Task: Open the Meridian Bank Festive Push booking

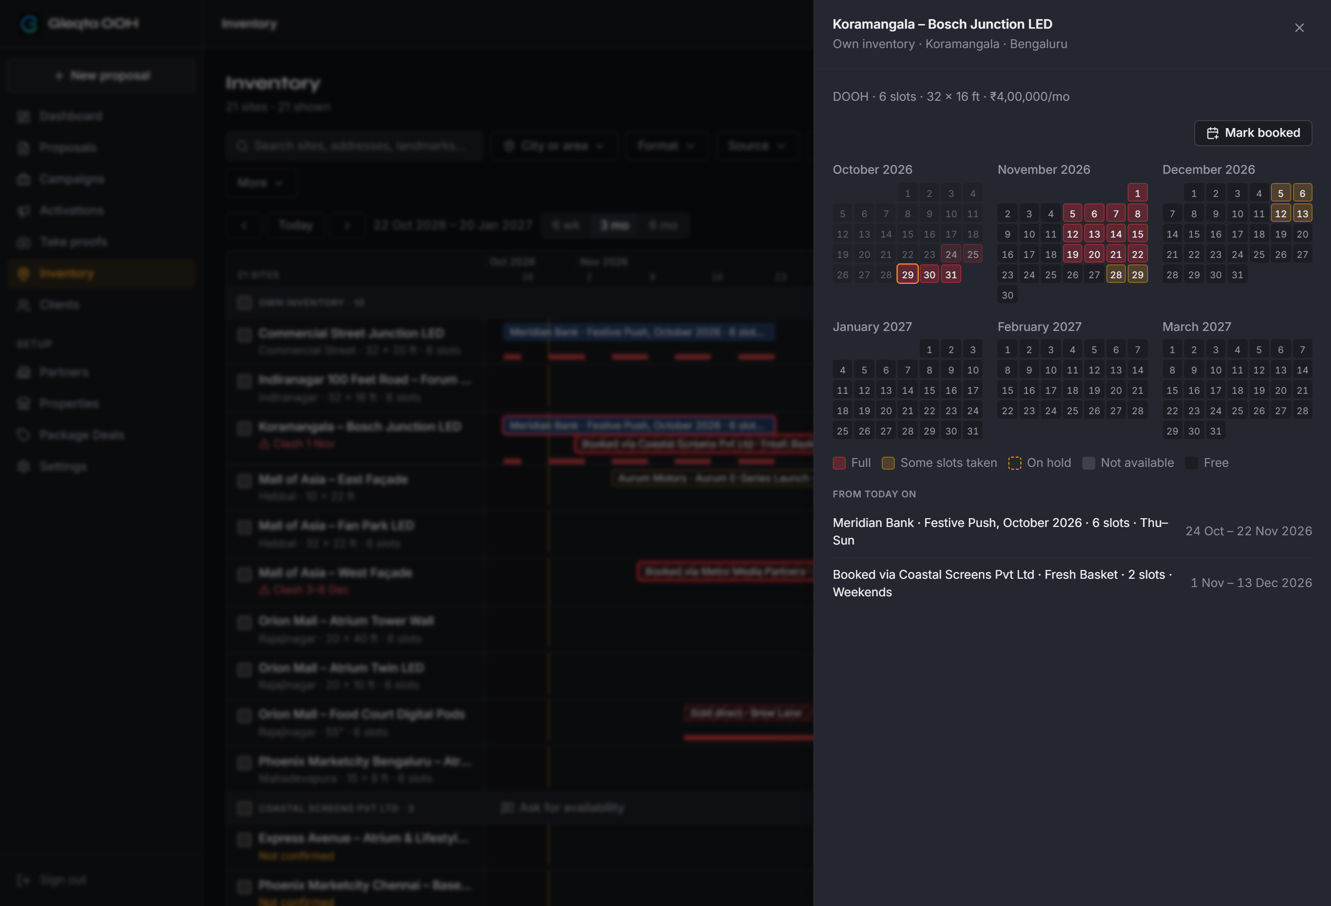Action: pyautogui.click(x=1072, y=532)
